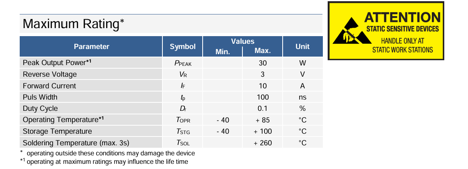The image size is (468, 169).
Task: Click the Symbol column header
Action: (x=183, y=47)
